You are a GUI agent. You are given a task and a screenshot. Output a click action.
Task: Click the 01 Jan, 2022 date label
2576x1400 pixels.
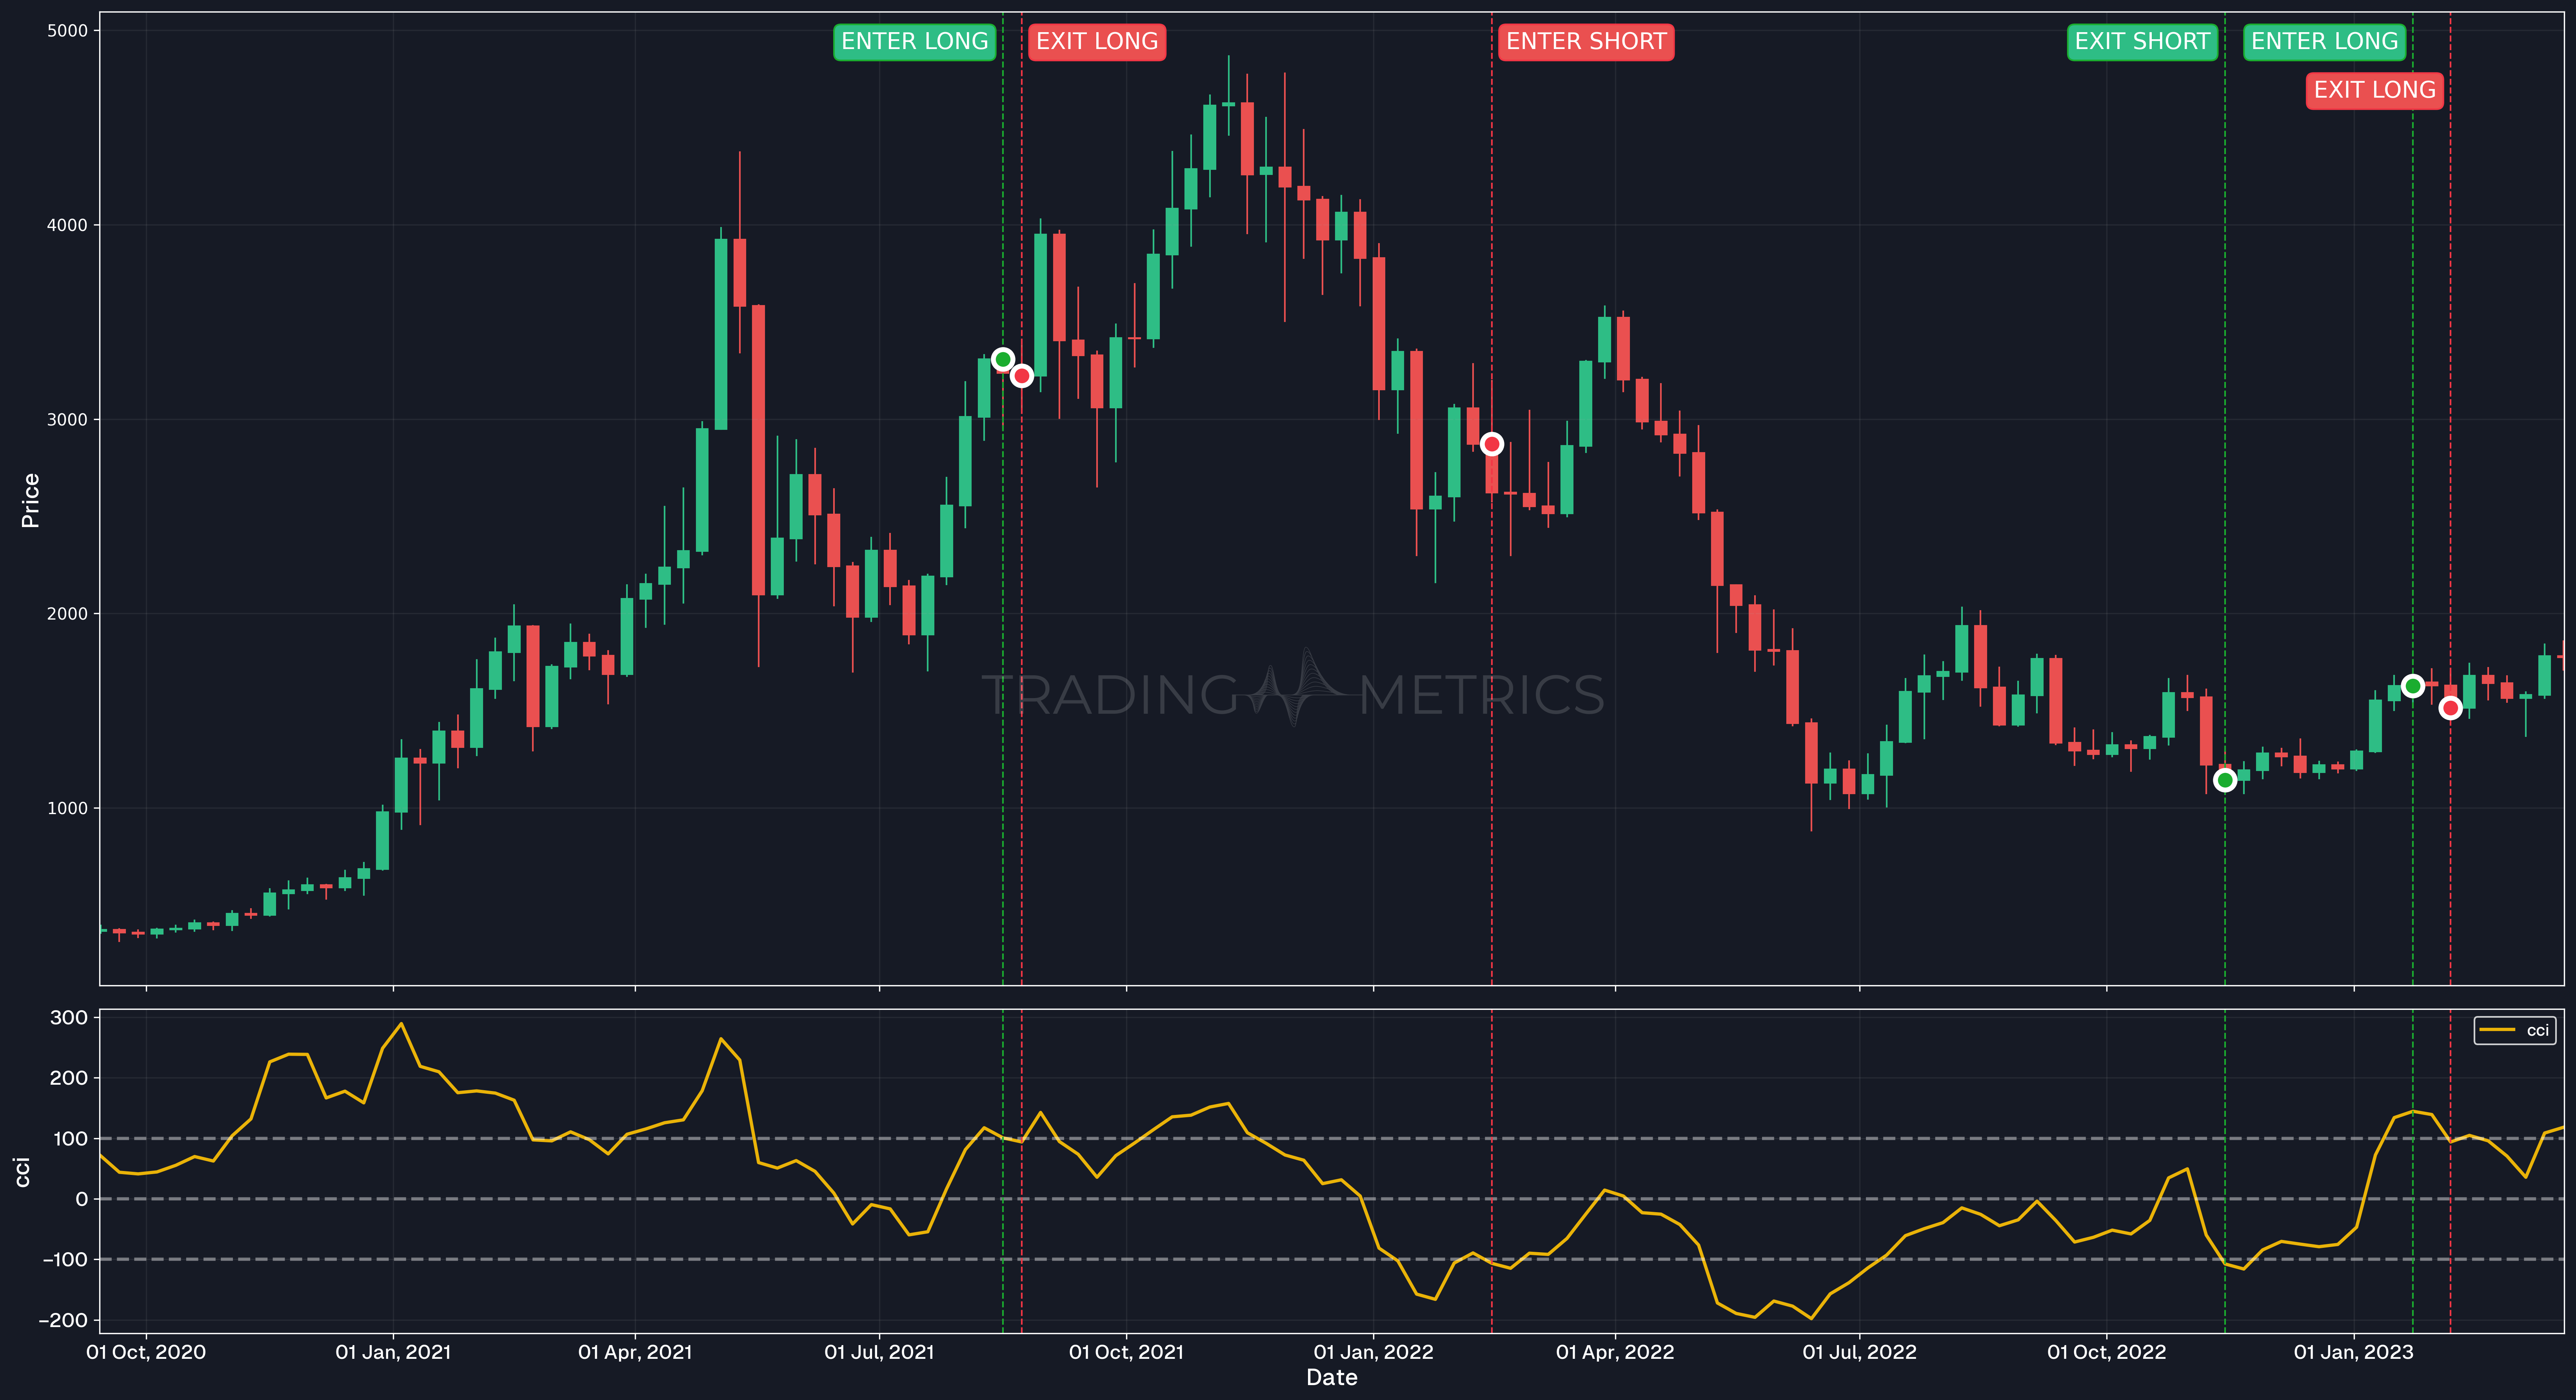[1373, 1352]
